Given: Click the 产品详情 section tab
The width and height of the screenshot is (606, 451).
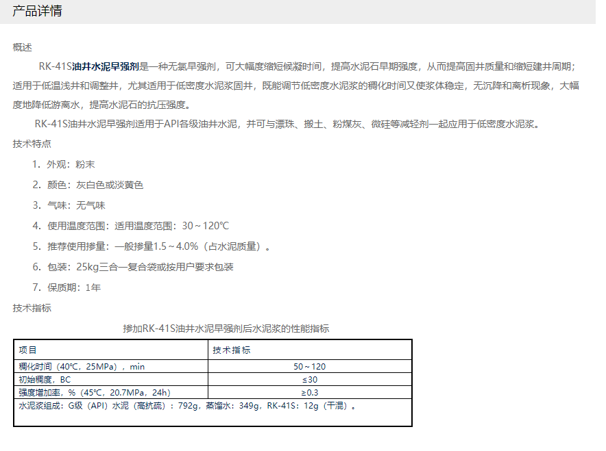Looking at the screenshot, I should tap(40, 12).
